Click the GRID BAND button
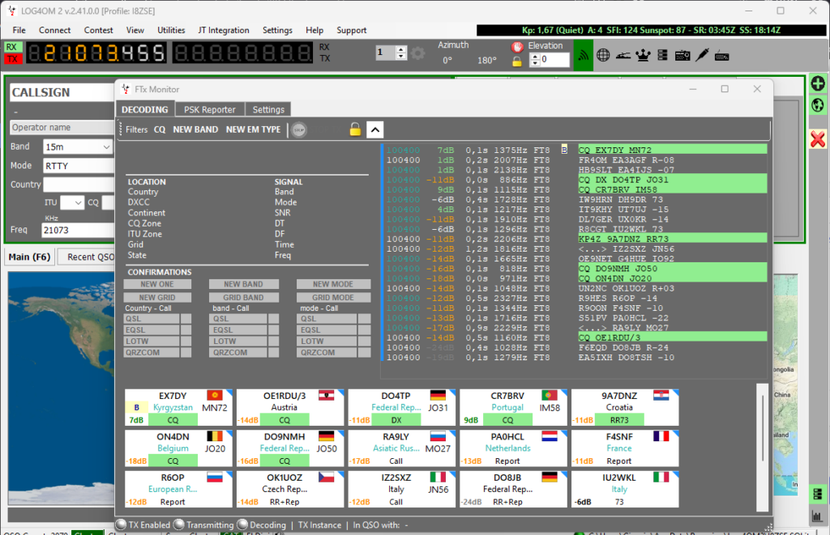830x535 pixels. [243, 298]
